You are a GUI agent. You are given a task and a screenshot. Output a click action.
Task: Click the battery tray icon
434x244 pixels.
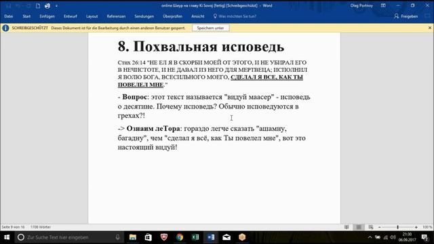pos(378,237)
